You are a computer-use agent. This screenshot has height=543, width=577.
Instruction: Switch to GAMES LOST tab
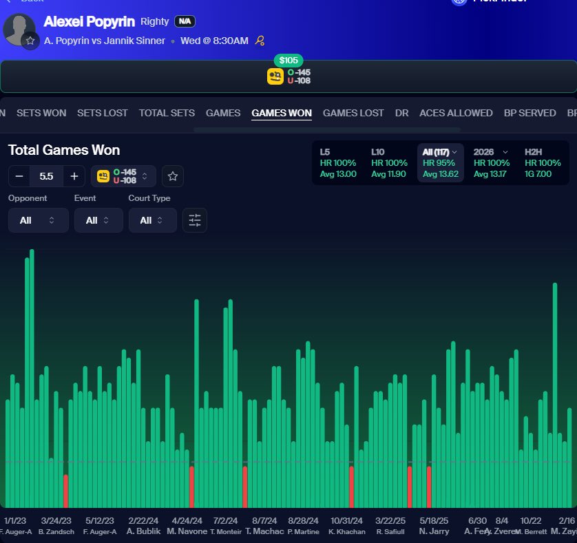click(353, 113)
